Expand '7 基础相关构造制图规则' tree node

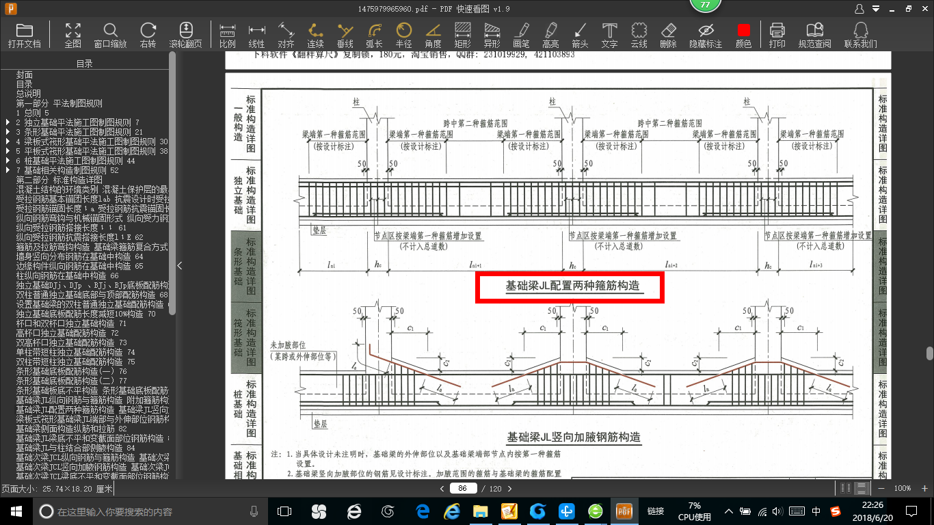click(x=8, y=170)
